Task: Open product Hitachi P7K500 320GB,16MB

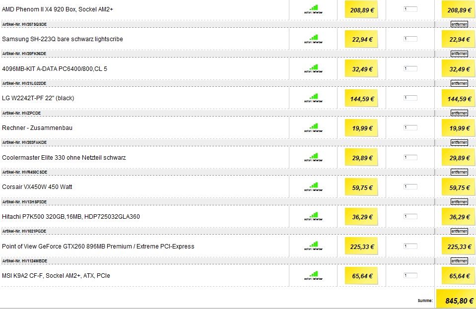Action: tap(71, 217)
